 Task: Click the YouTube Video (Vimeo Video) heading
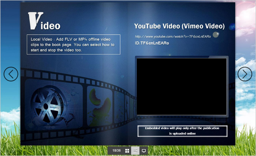point(180,26)
